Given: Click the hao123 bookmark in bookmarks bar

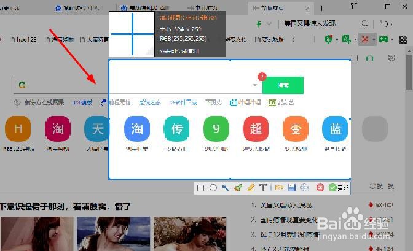Looking at the screenshot, I should 23,39.
